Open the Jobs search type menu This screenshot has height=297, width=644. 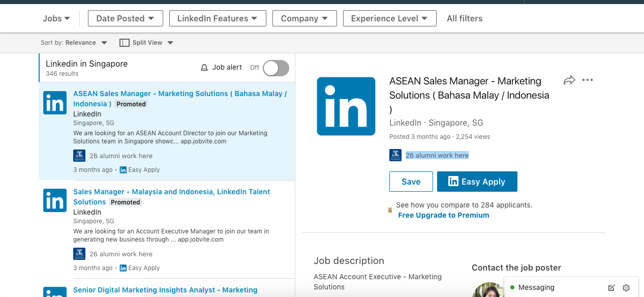pyautogui.click(x=56, y=18)
